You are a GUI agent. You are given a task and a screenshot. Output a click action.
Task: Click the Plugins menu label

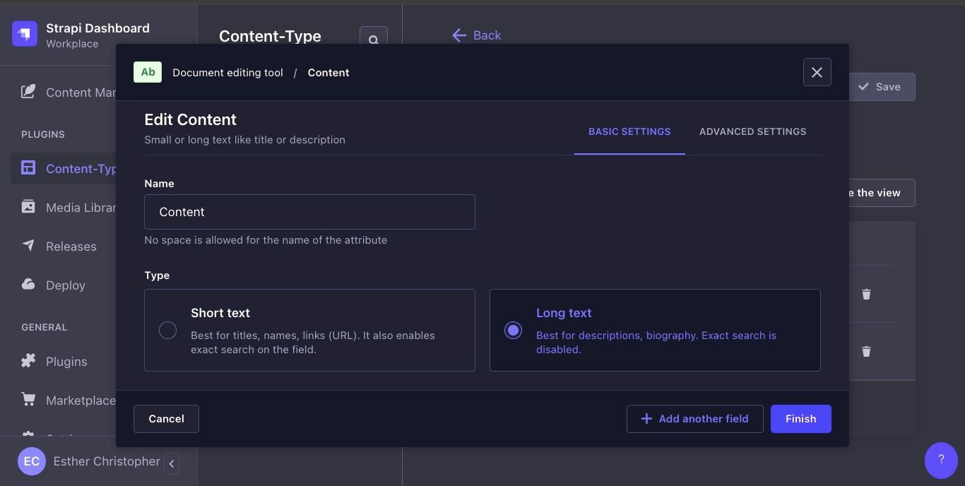click(66, 362)
